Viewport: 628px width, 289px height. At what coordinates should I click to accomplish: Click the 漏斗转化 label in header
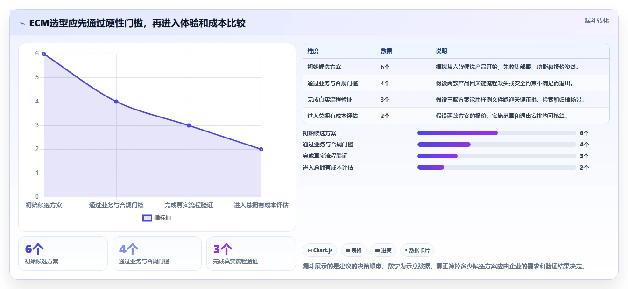point(596,21)
